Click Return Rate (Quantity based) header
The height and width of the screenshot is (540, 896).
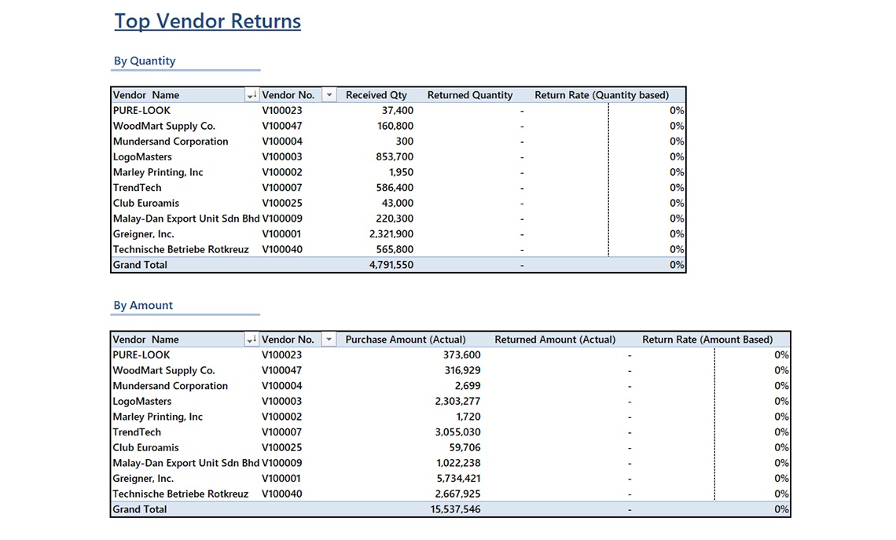602,95
